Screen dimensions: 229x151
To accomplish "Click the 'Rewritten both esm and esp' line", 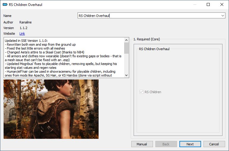I will 40,44.
